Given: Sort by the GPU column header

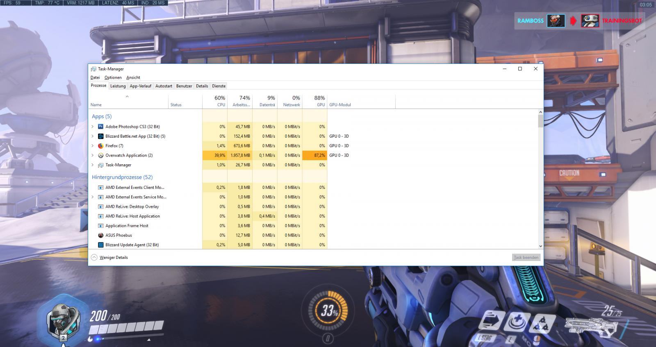Looking at the screenshot, I should 314,101.
